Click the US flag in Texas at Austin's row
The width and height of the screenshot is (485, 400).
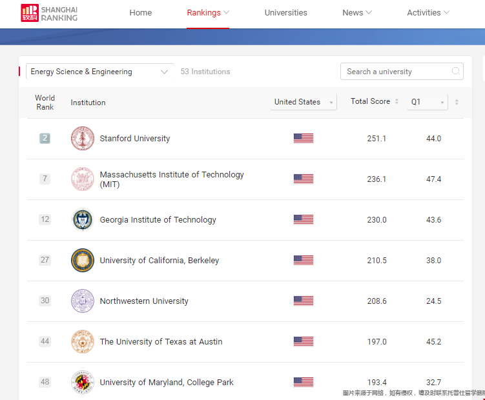point(304,341)
